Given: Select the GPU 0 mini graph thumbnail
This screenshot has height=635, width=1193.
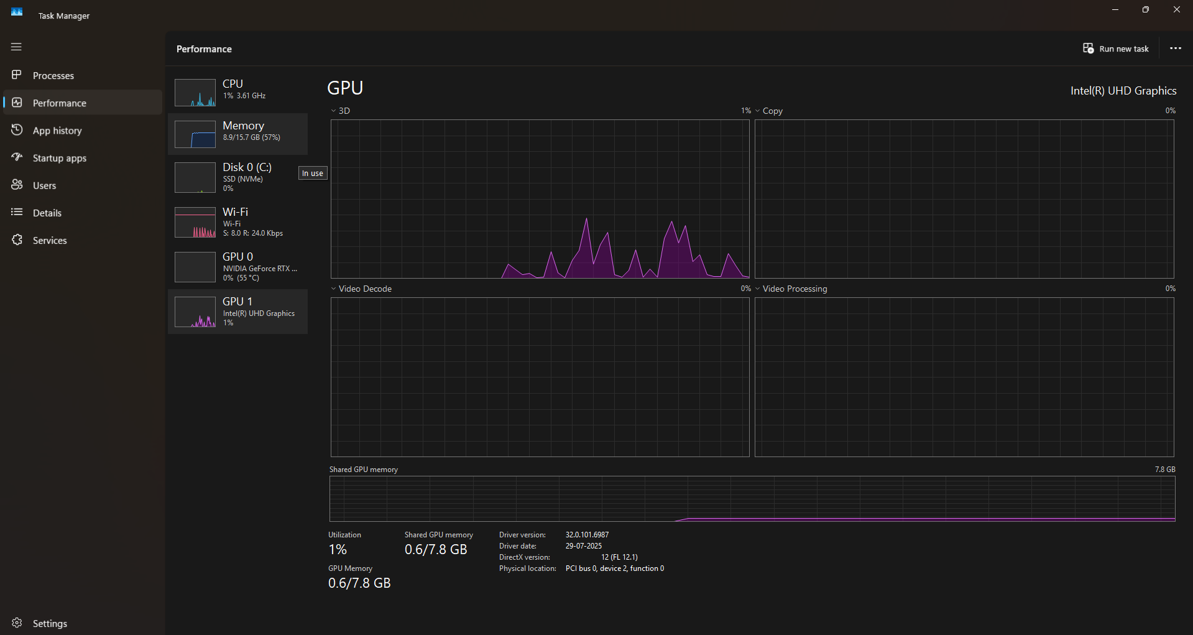Looking at the screenshot, I should pos(195,267).
